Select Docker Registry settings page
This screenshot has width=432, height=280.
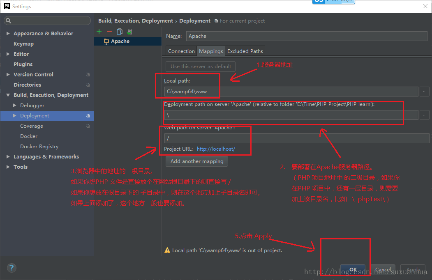pyautogui.click(x=39, y=147)
